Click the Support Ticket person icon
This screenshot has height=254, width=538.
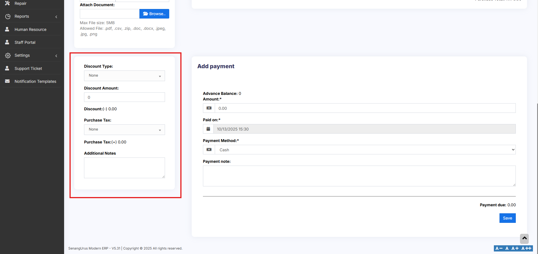point(8,68)
